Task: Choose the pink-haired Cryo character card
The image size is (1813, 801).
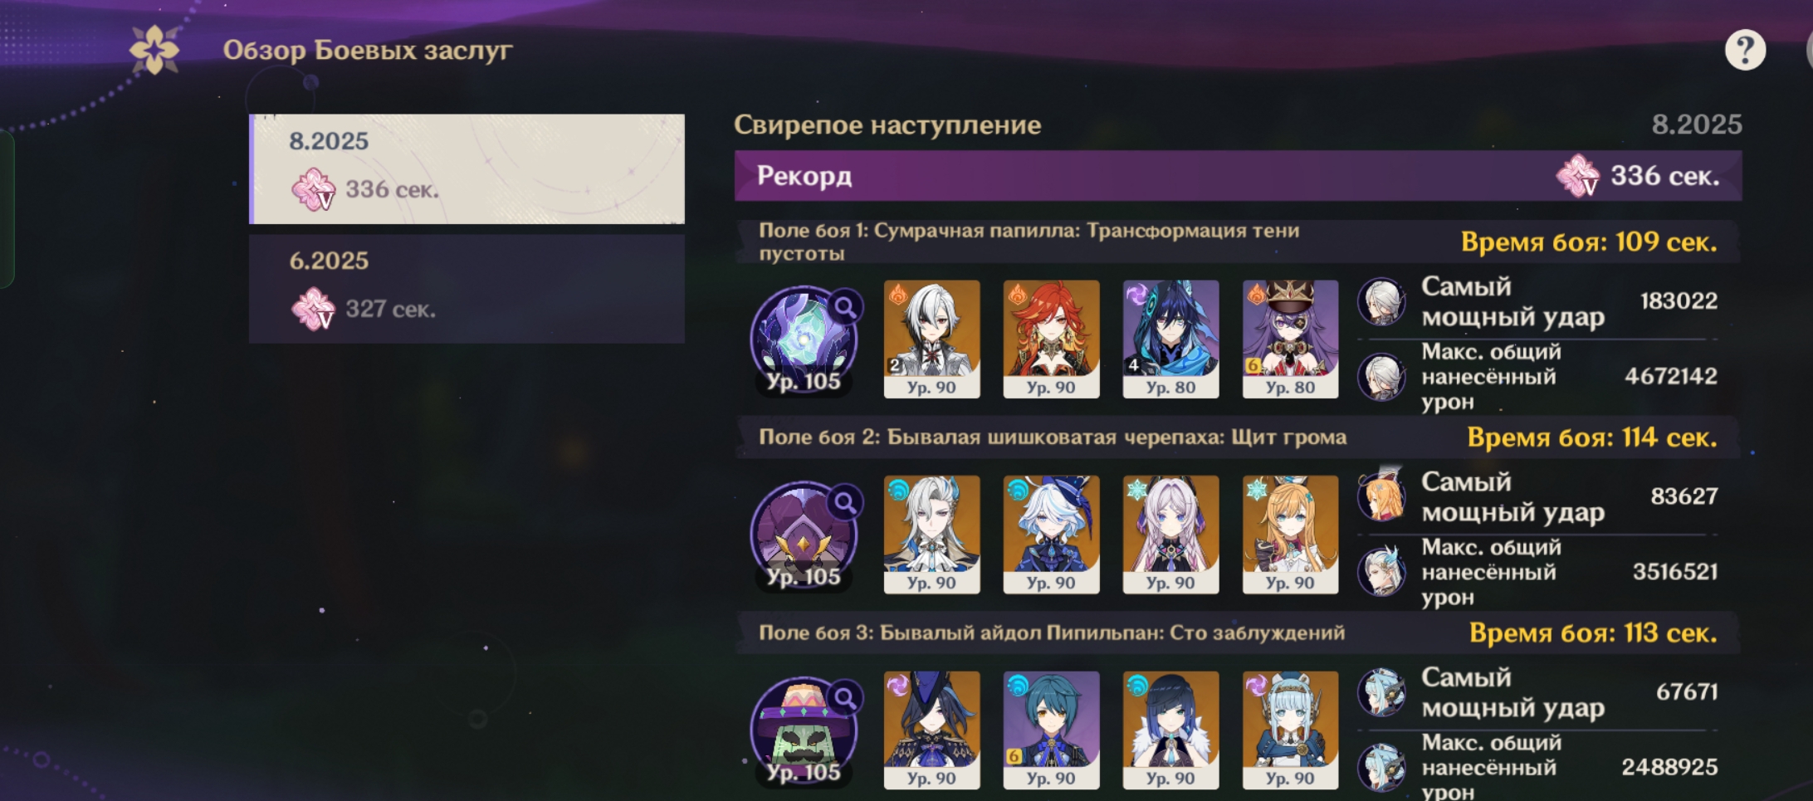Action: [x=1170, y=535]
